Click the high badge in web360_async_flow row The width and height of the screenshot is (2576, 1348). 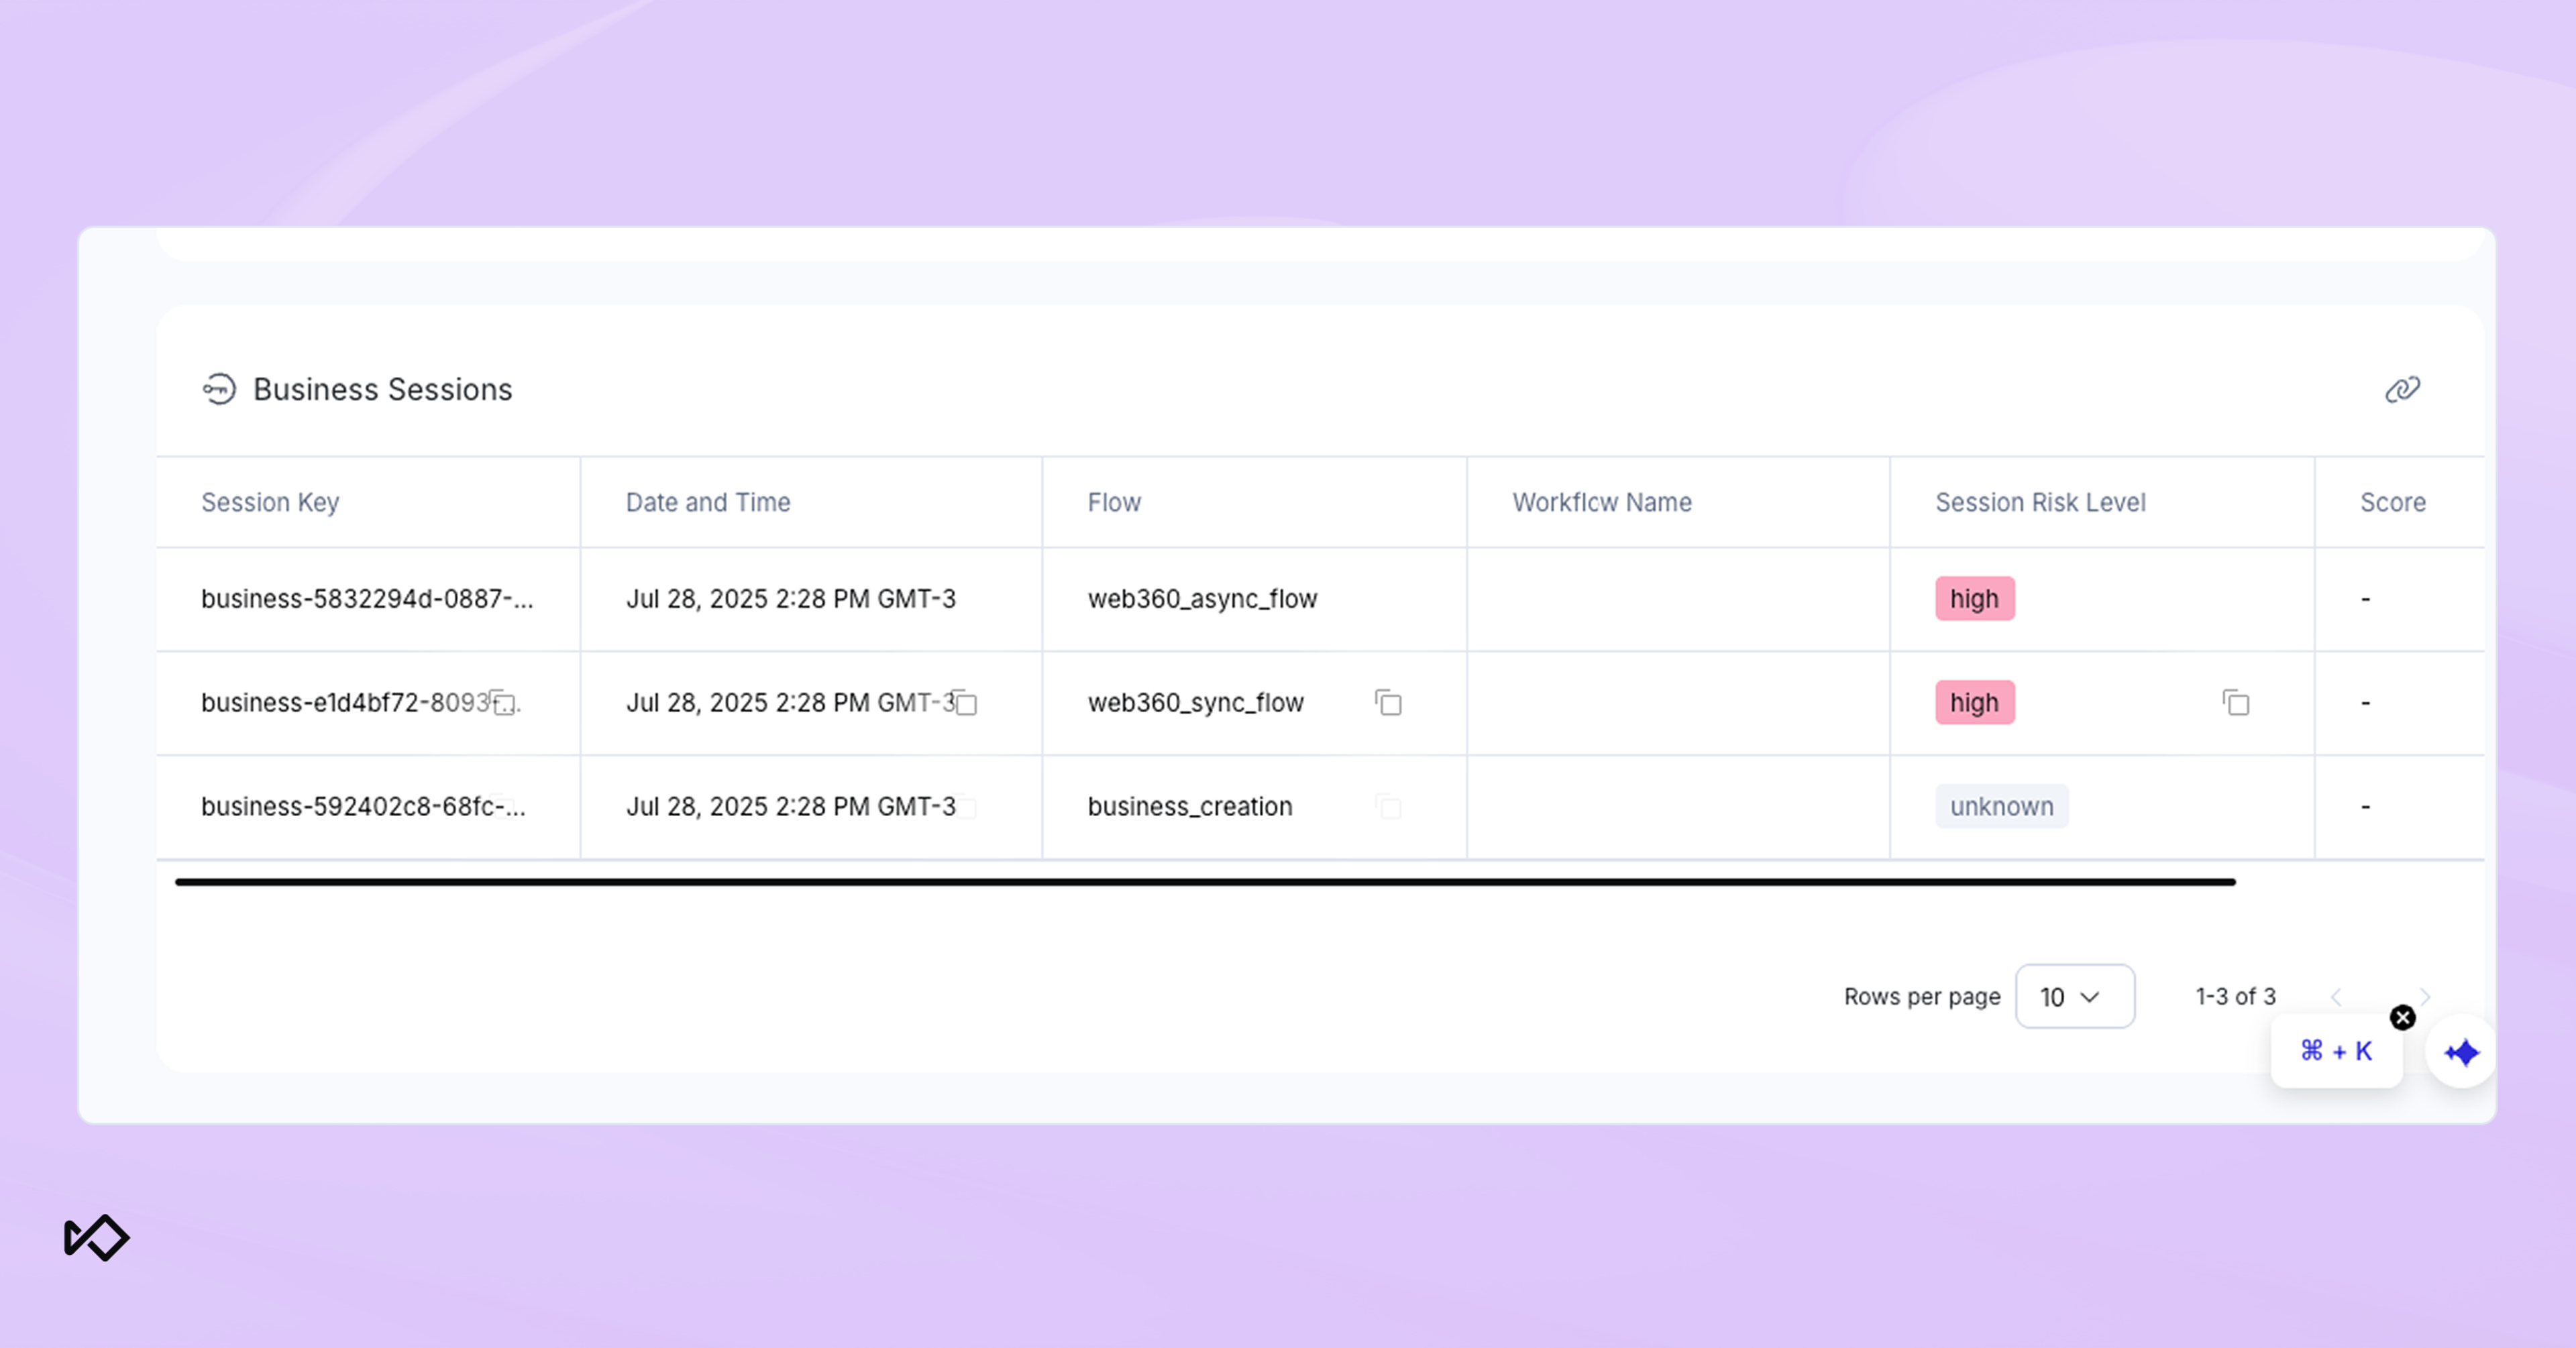click(1974, 599)
